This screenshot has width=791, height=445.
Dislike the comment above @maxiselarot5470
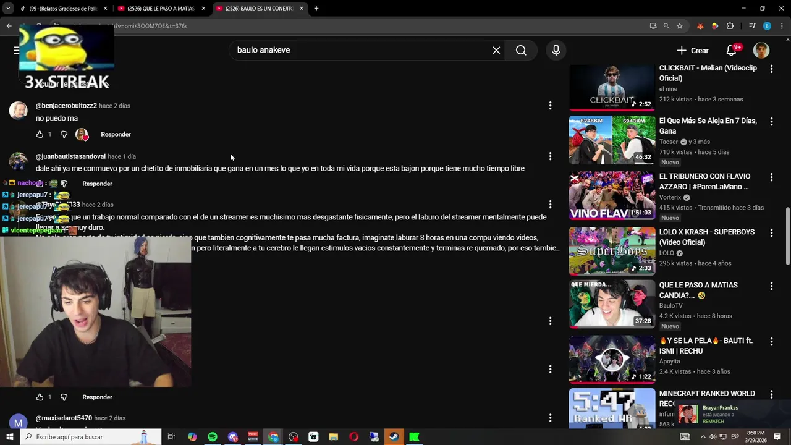click(64, 397)
